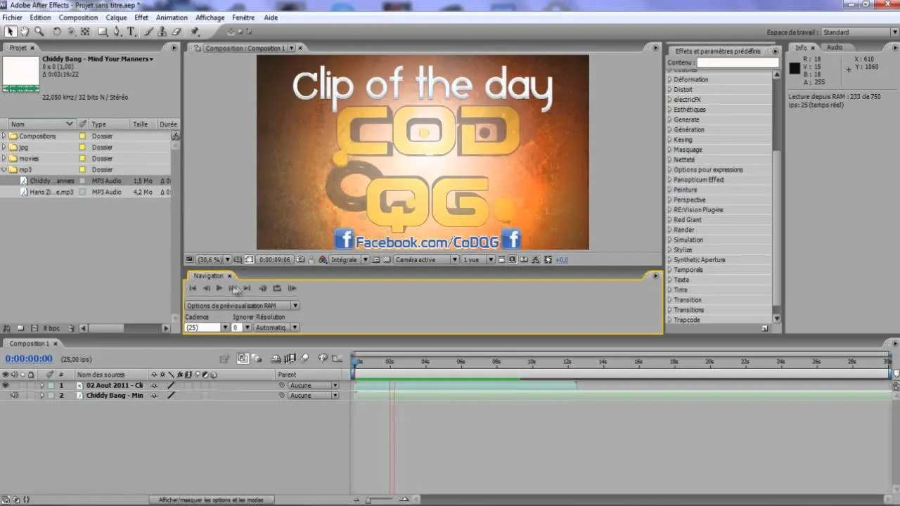
Task: Click the flowchart icon in viewer footer
Action: tap(536, 259)
